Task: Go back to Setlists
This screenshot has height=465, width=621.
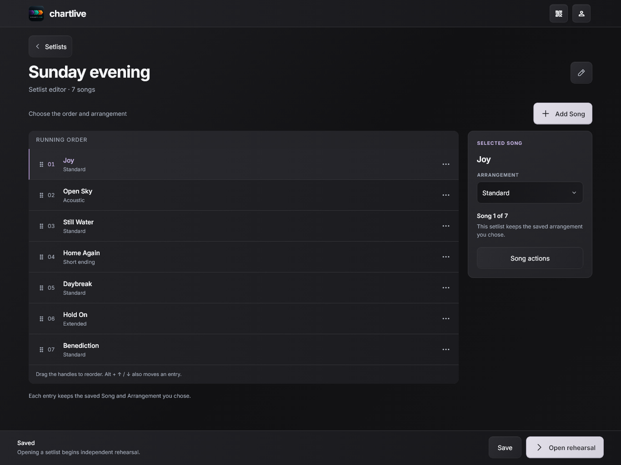Action: 50,46
